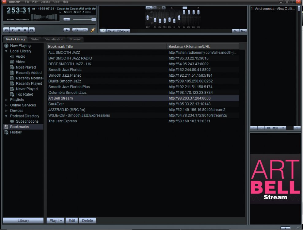Screen dimensions: 303x230
Task: Click the Video film icon in Local Library
Action: (x=12, y=62)
